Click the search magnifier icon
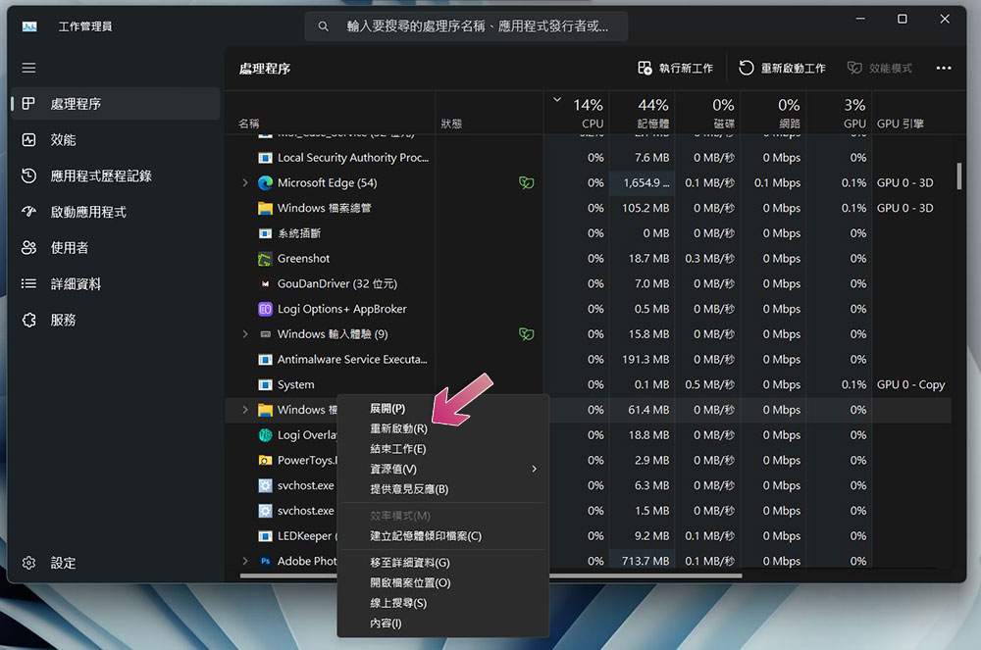The height and width of the screenshot is (650, 981). [x=323, y=26]
